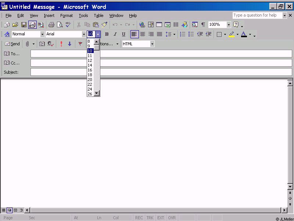Cut selection with the scissors icon
The width and height of the screenshot is (294, 221).
(79, 25)
